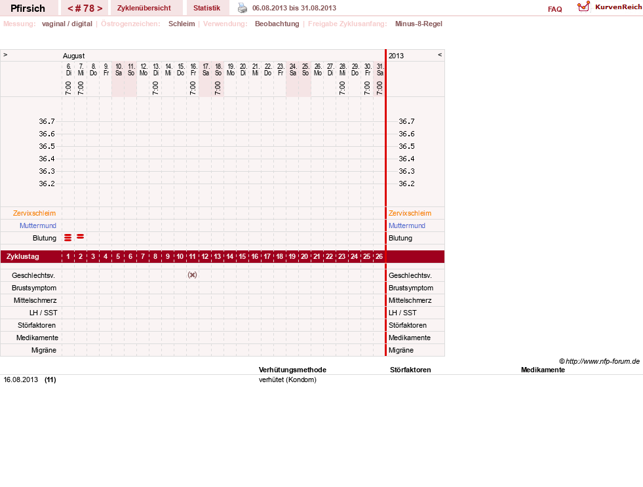This screenshot has width=643, height=487.
Task: Click left Brustsymptom row label
Action: [34, 288]
